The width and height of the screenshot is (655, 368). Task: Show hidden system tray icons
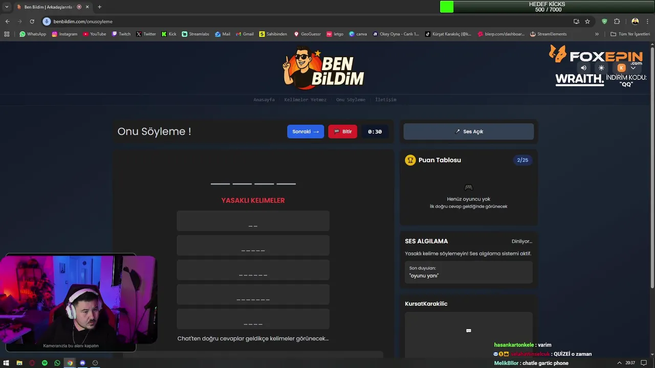pos(620,363)
